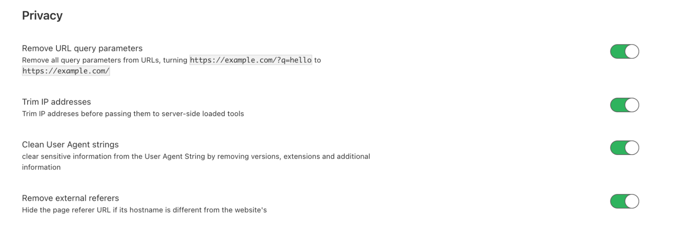The height and width of the screenshot is (239, 675).
Task: Click the https://example.com/?q=hello code snippet
Action: 251,60
